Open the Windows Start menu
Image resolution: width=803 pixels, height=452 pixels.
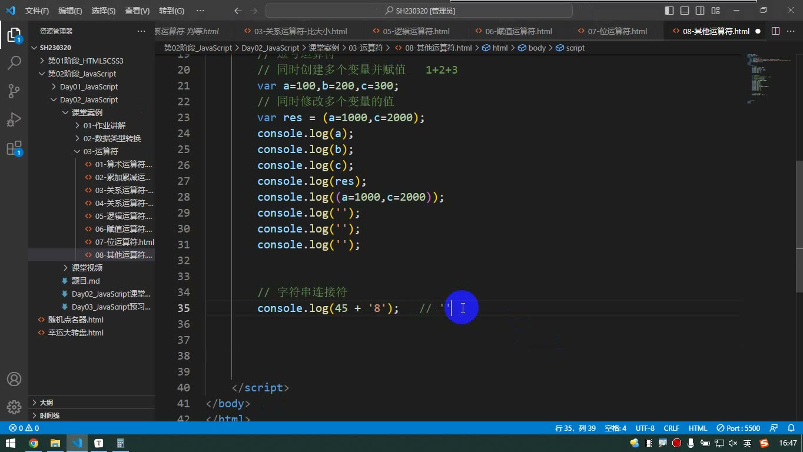click(11, 443)
